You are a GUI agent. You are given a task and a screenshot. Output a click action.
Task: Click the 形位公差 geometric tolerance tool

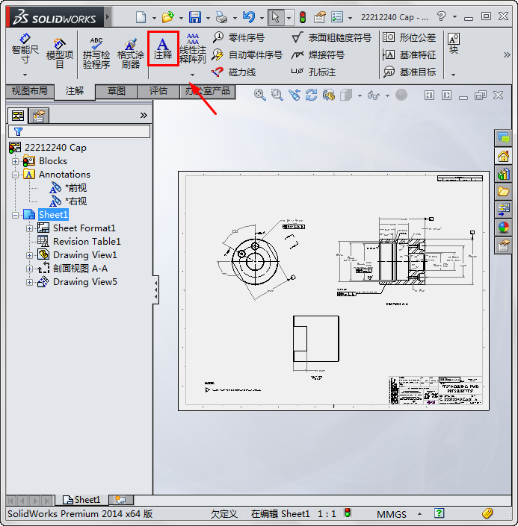(409, 37)
